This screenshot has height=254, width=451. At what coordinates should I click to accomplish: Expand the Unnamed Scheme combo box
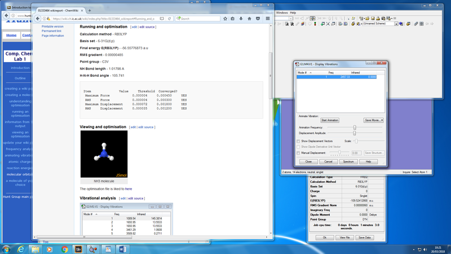pos(396,24)
